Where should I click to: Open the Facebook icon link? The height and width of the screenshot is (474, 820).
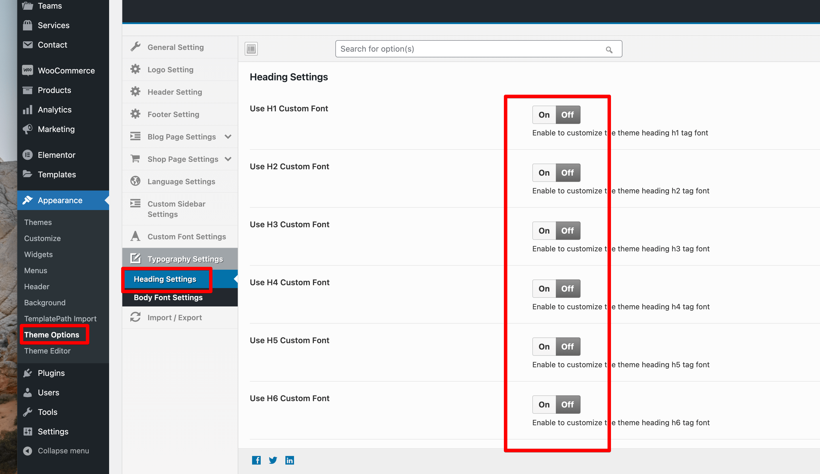(x=256, y=460)
